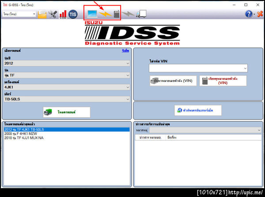The height and width of the screenshot is (197, 265).
Task: Open the language dropdown in toolbar
Action: [19, 14]
